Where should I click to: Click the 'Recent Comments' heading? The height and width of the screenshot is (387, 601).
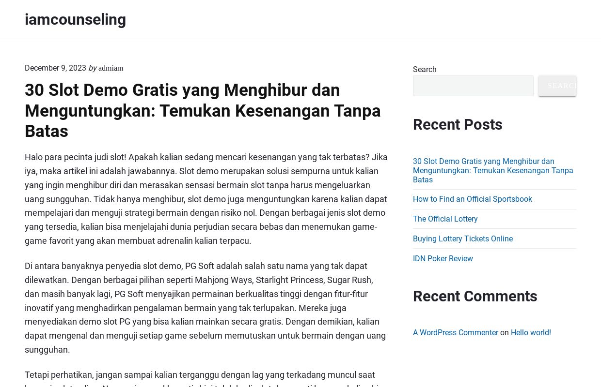(x=475, y=296)
